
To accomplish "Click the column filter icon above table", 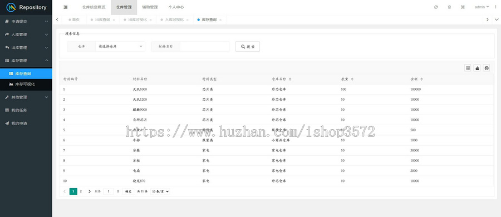I will coord(468,68).
